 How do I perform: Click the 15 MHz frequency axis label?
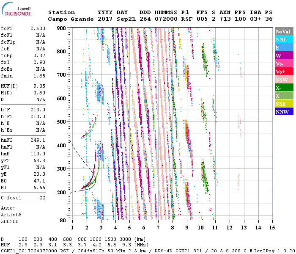[x=272, y=228]
